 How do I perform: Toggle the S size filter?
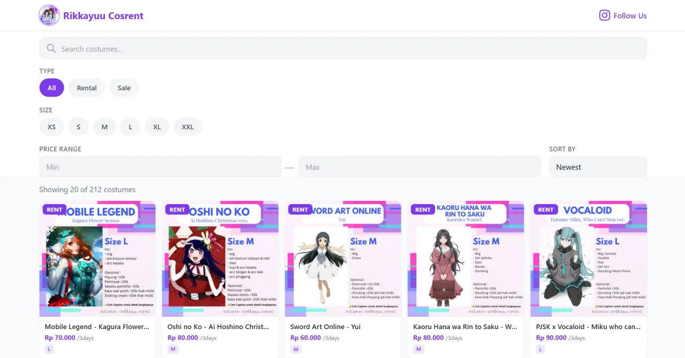click(x=79, y=127)
